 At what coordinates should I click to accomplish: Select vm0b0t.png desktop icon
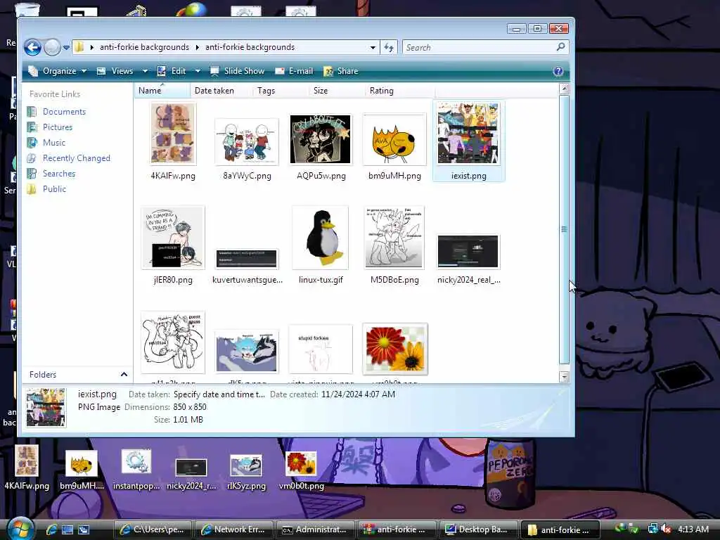pyautogui.click(x=301, y=471)
